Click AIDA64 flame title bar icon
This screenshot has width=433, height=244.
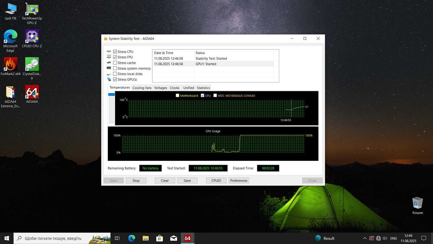(x=106, y=39)
